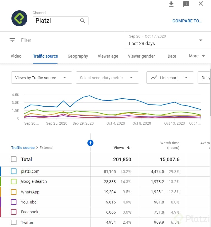Screen dimensions: 211x227
Task: Close the analytics panel with X
Action: pos(201,4)
